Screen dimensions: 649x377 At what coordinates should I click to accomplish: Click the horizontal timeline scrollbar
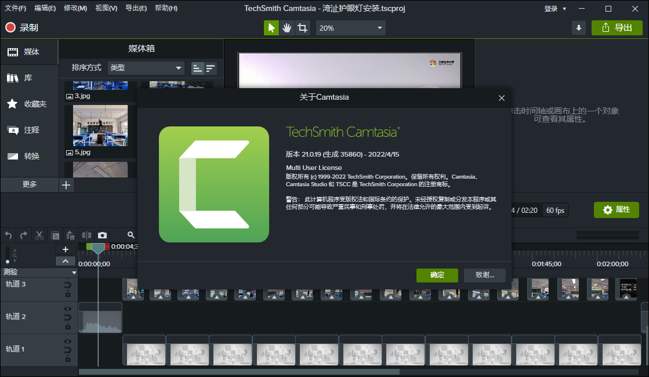coord(239,372)
